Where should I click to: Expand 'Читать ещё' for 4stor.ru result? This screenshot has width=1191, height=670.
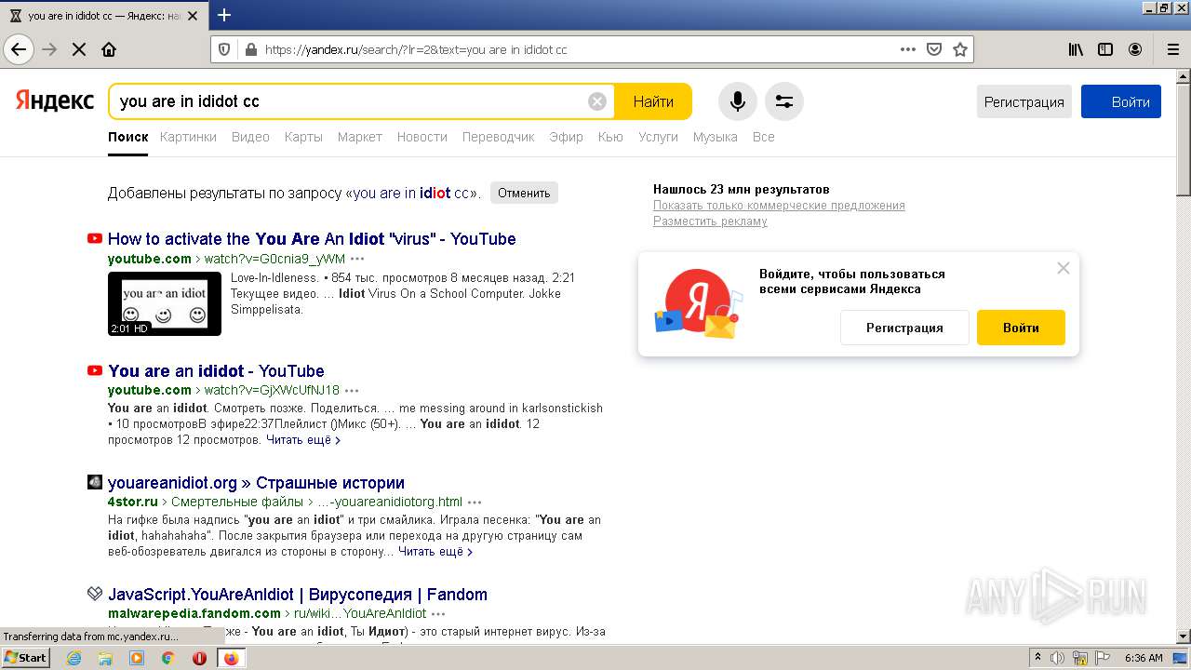point(435,552)
